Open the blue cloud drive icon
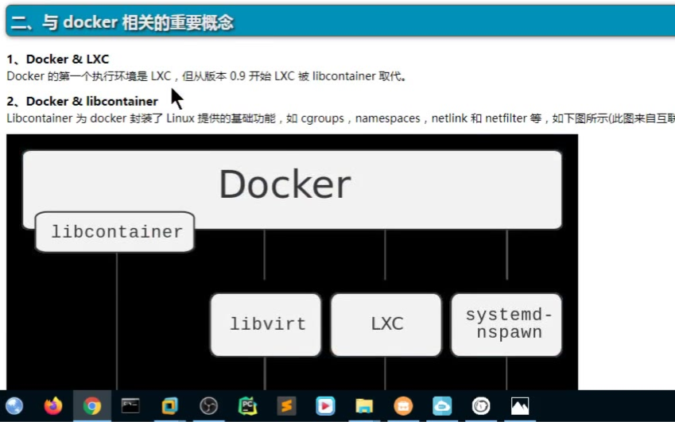The width and height of the screenshot is (675, 422). tap(442, 405)
